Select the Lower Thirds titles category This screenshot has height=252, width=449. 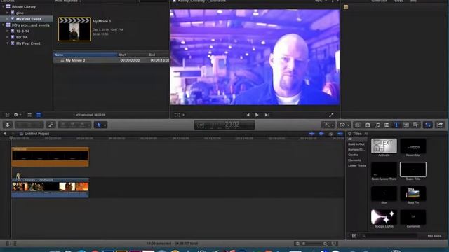coord(357,165)
